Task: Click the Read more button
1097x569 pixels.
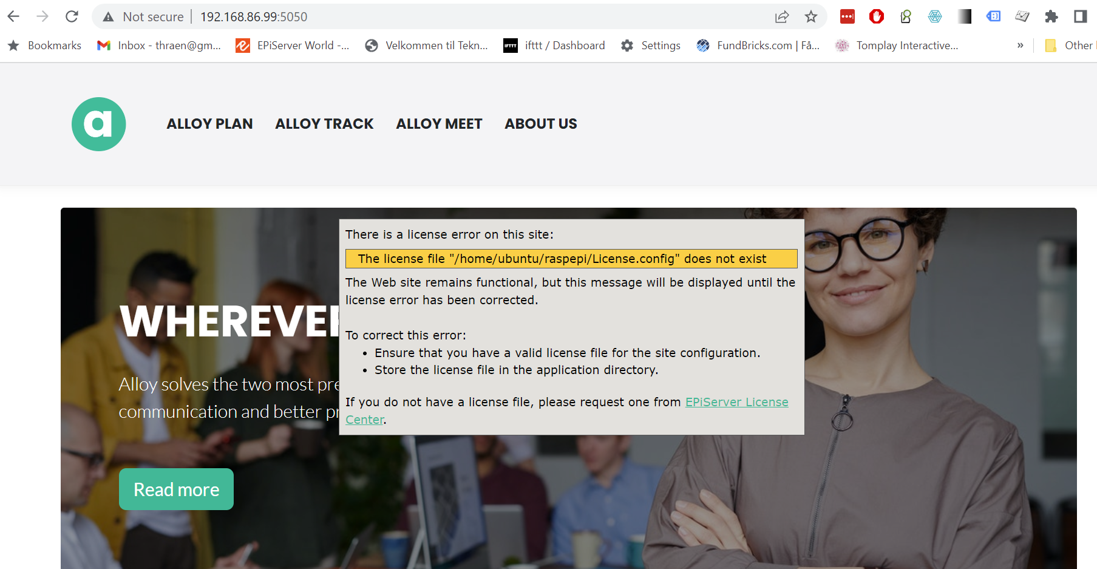Action: (176, 489)
